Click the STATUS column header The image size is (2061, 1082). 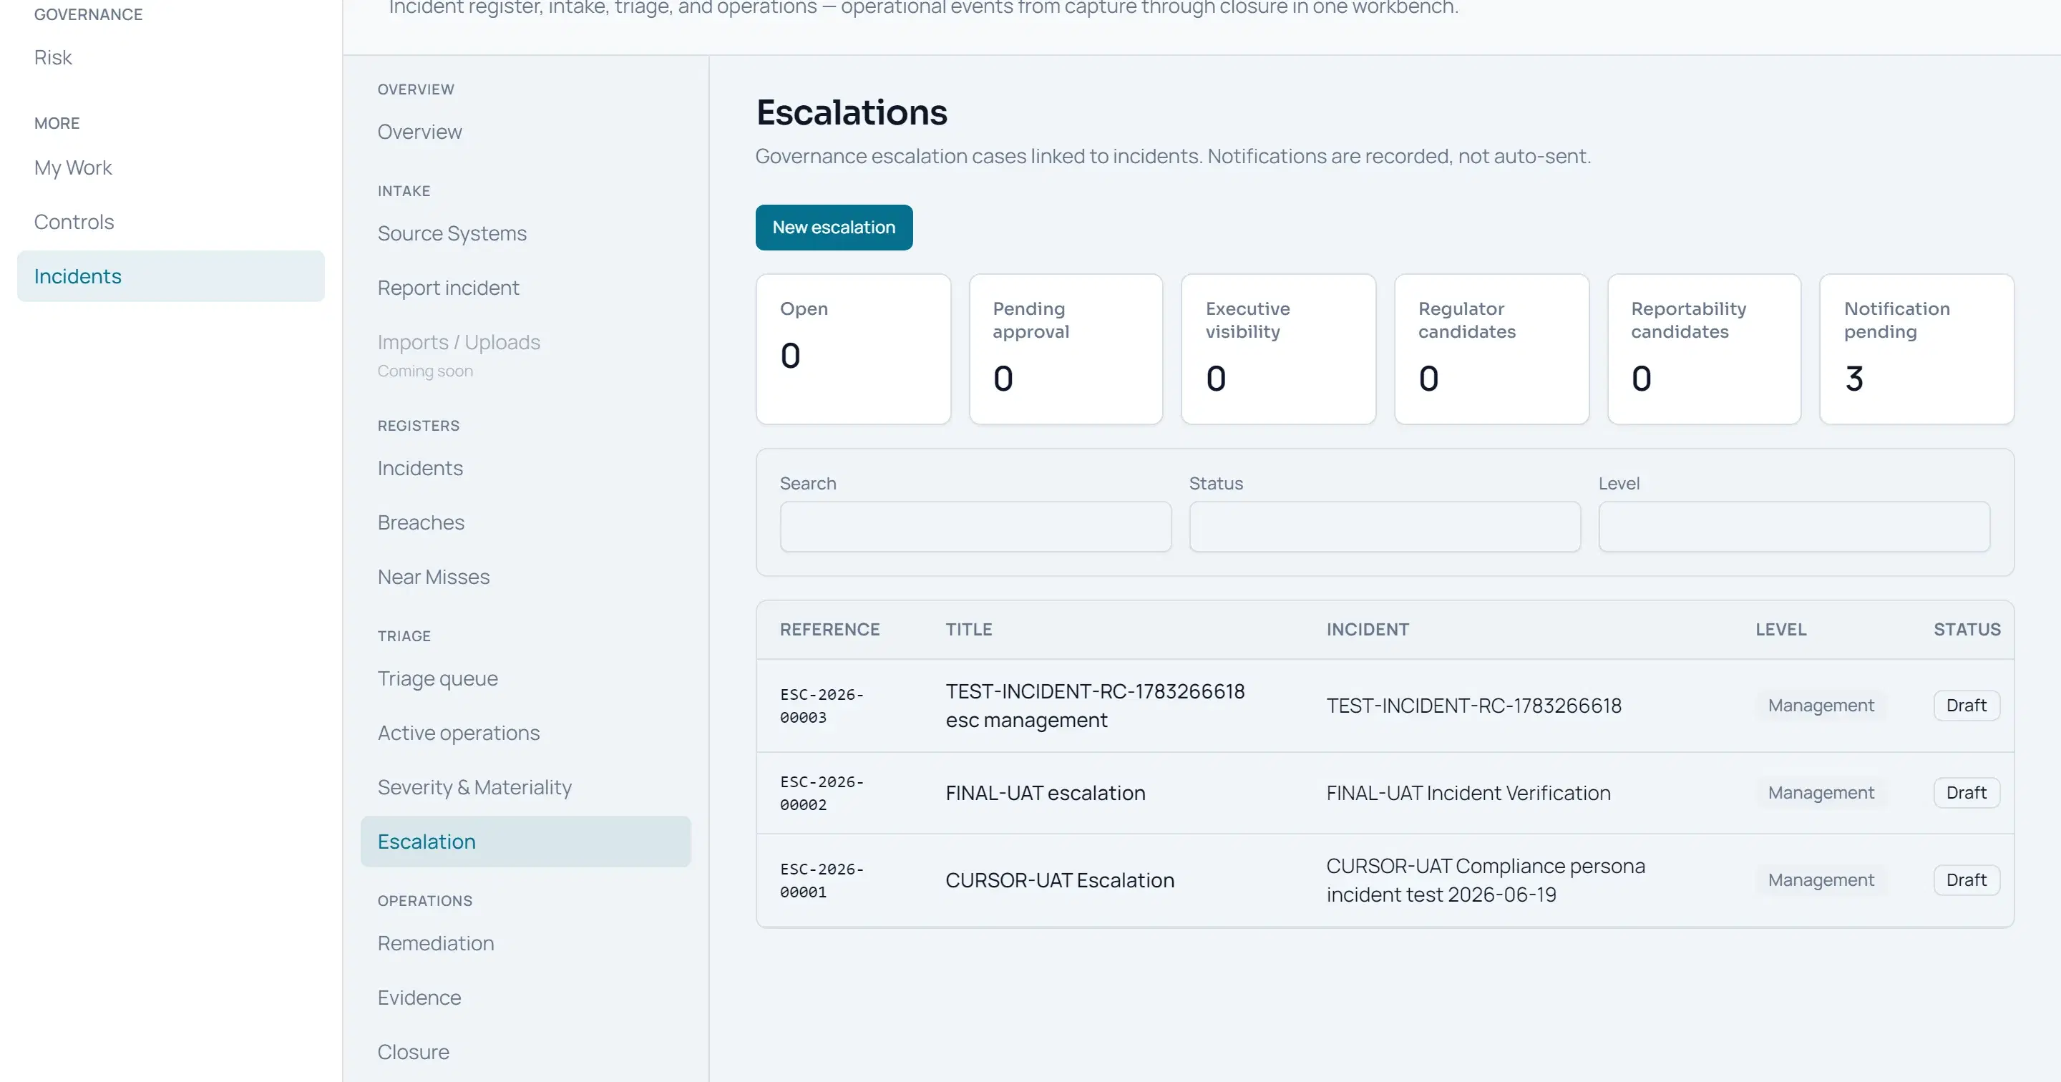[1967, 630]
